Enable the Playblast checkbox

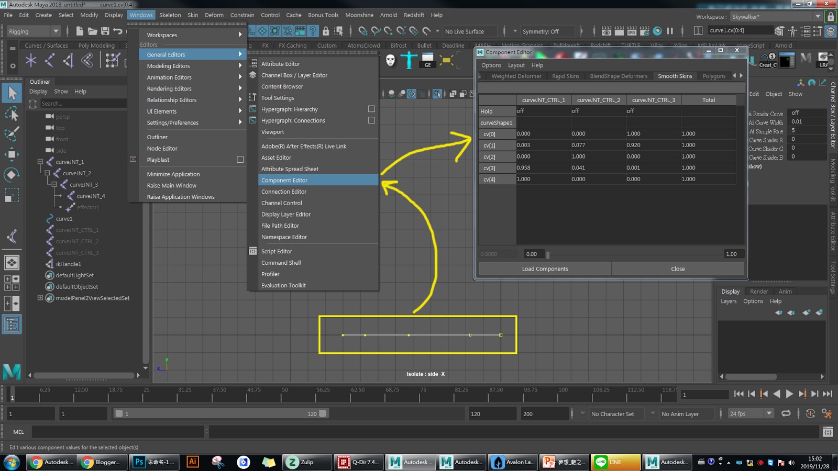coord(240,160)
